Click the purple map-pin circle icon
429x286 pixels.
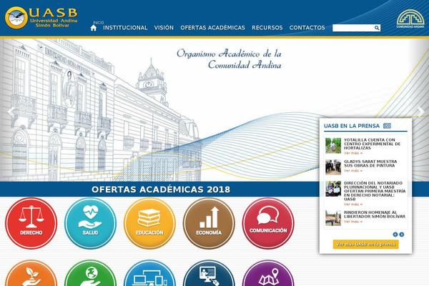click(268, 273)
